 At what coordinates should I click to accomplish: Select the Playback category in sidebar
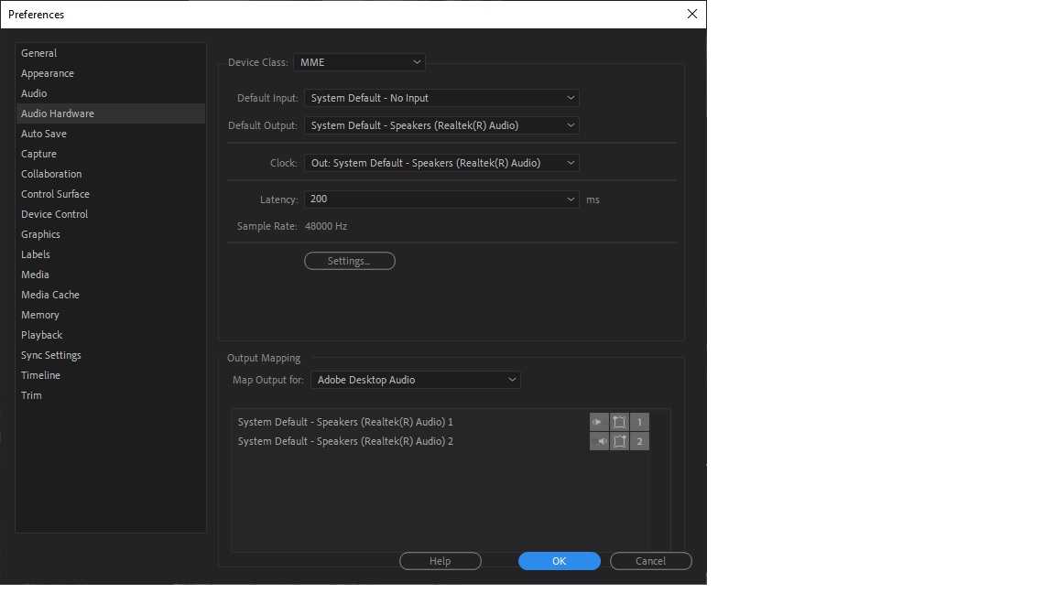[41, 334]
